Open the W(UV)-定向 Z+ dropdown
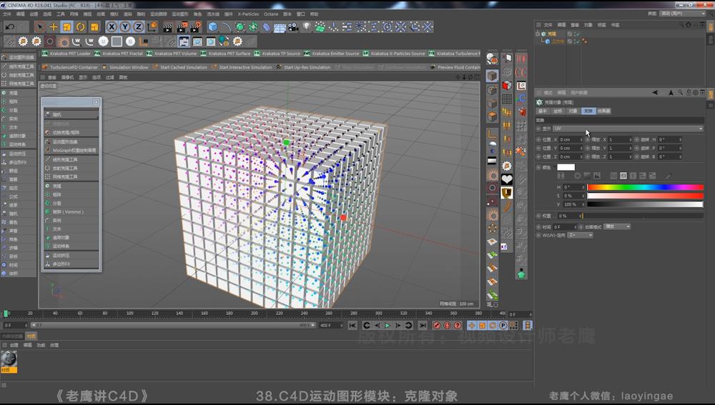 [x=581, y=235]
